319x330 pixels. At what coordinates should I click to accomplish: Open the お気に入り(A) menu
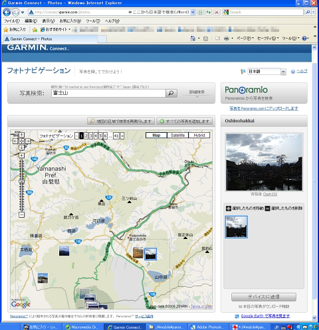[70, 21]
